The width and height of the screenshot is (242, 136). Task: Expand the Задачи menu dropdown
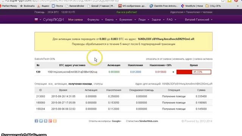click(x=164, y=20)
